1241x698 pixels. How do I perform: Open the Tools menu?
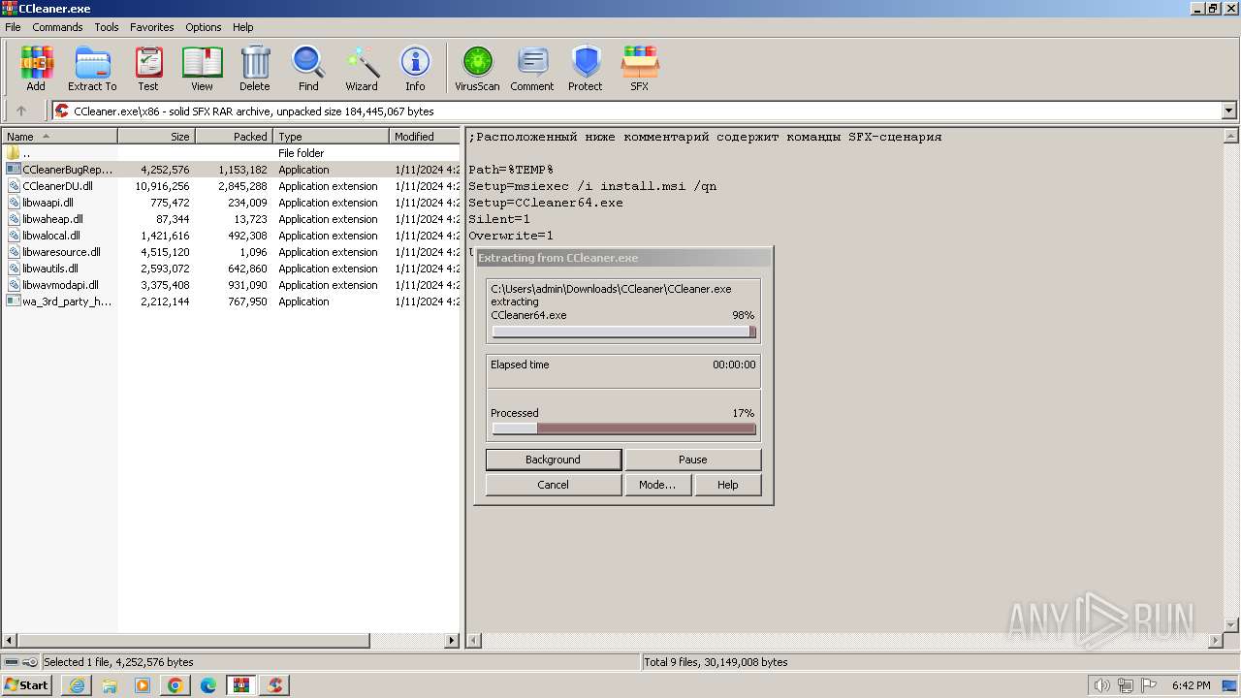107,27
